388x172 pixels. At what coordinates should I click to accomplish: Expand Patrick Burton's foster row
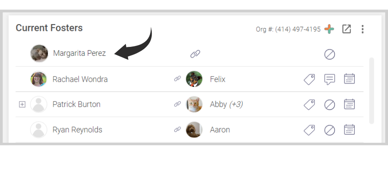pyautogui.click(x=22, y=104)
